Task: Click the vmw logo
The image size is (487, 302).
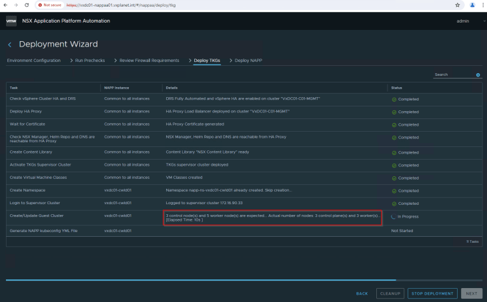Action: pyautogui.click(x=11, y=21)
